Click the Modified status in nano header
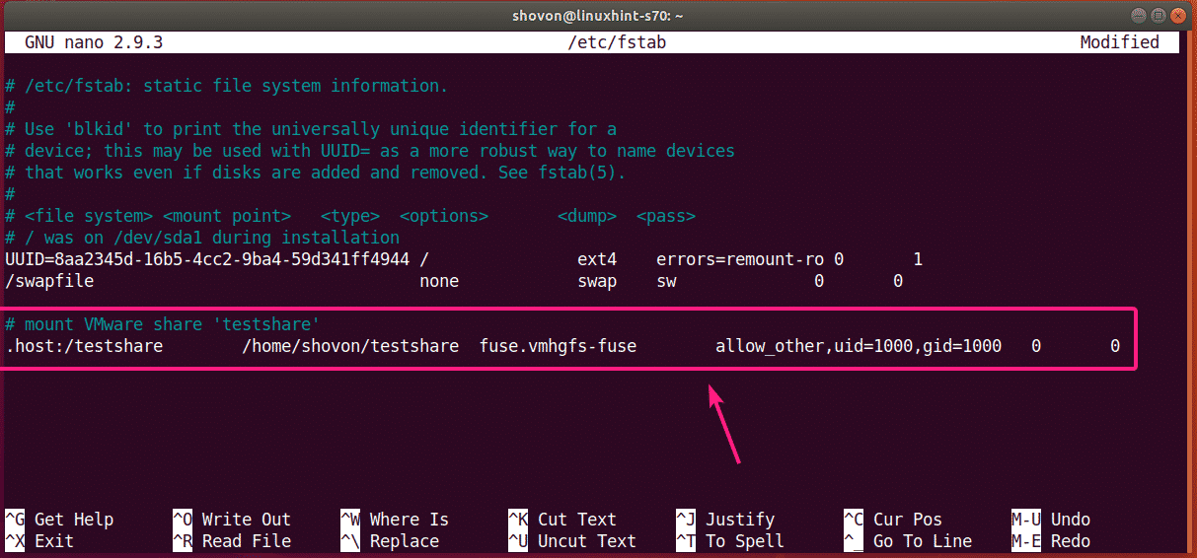 point(1120,42)
